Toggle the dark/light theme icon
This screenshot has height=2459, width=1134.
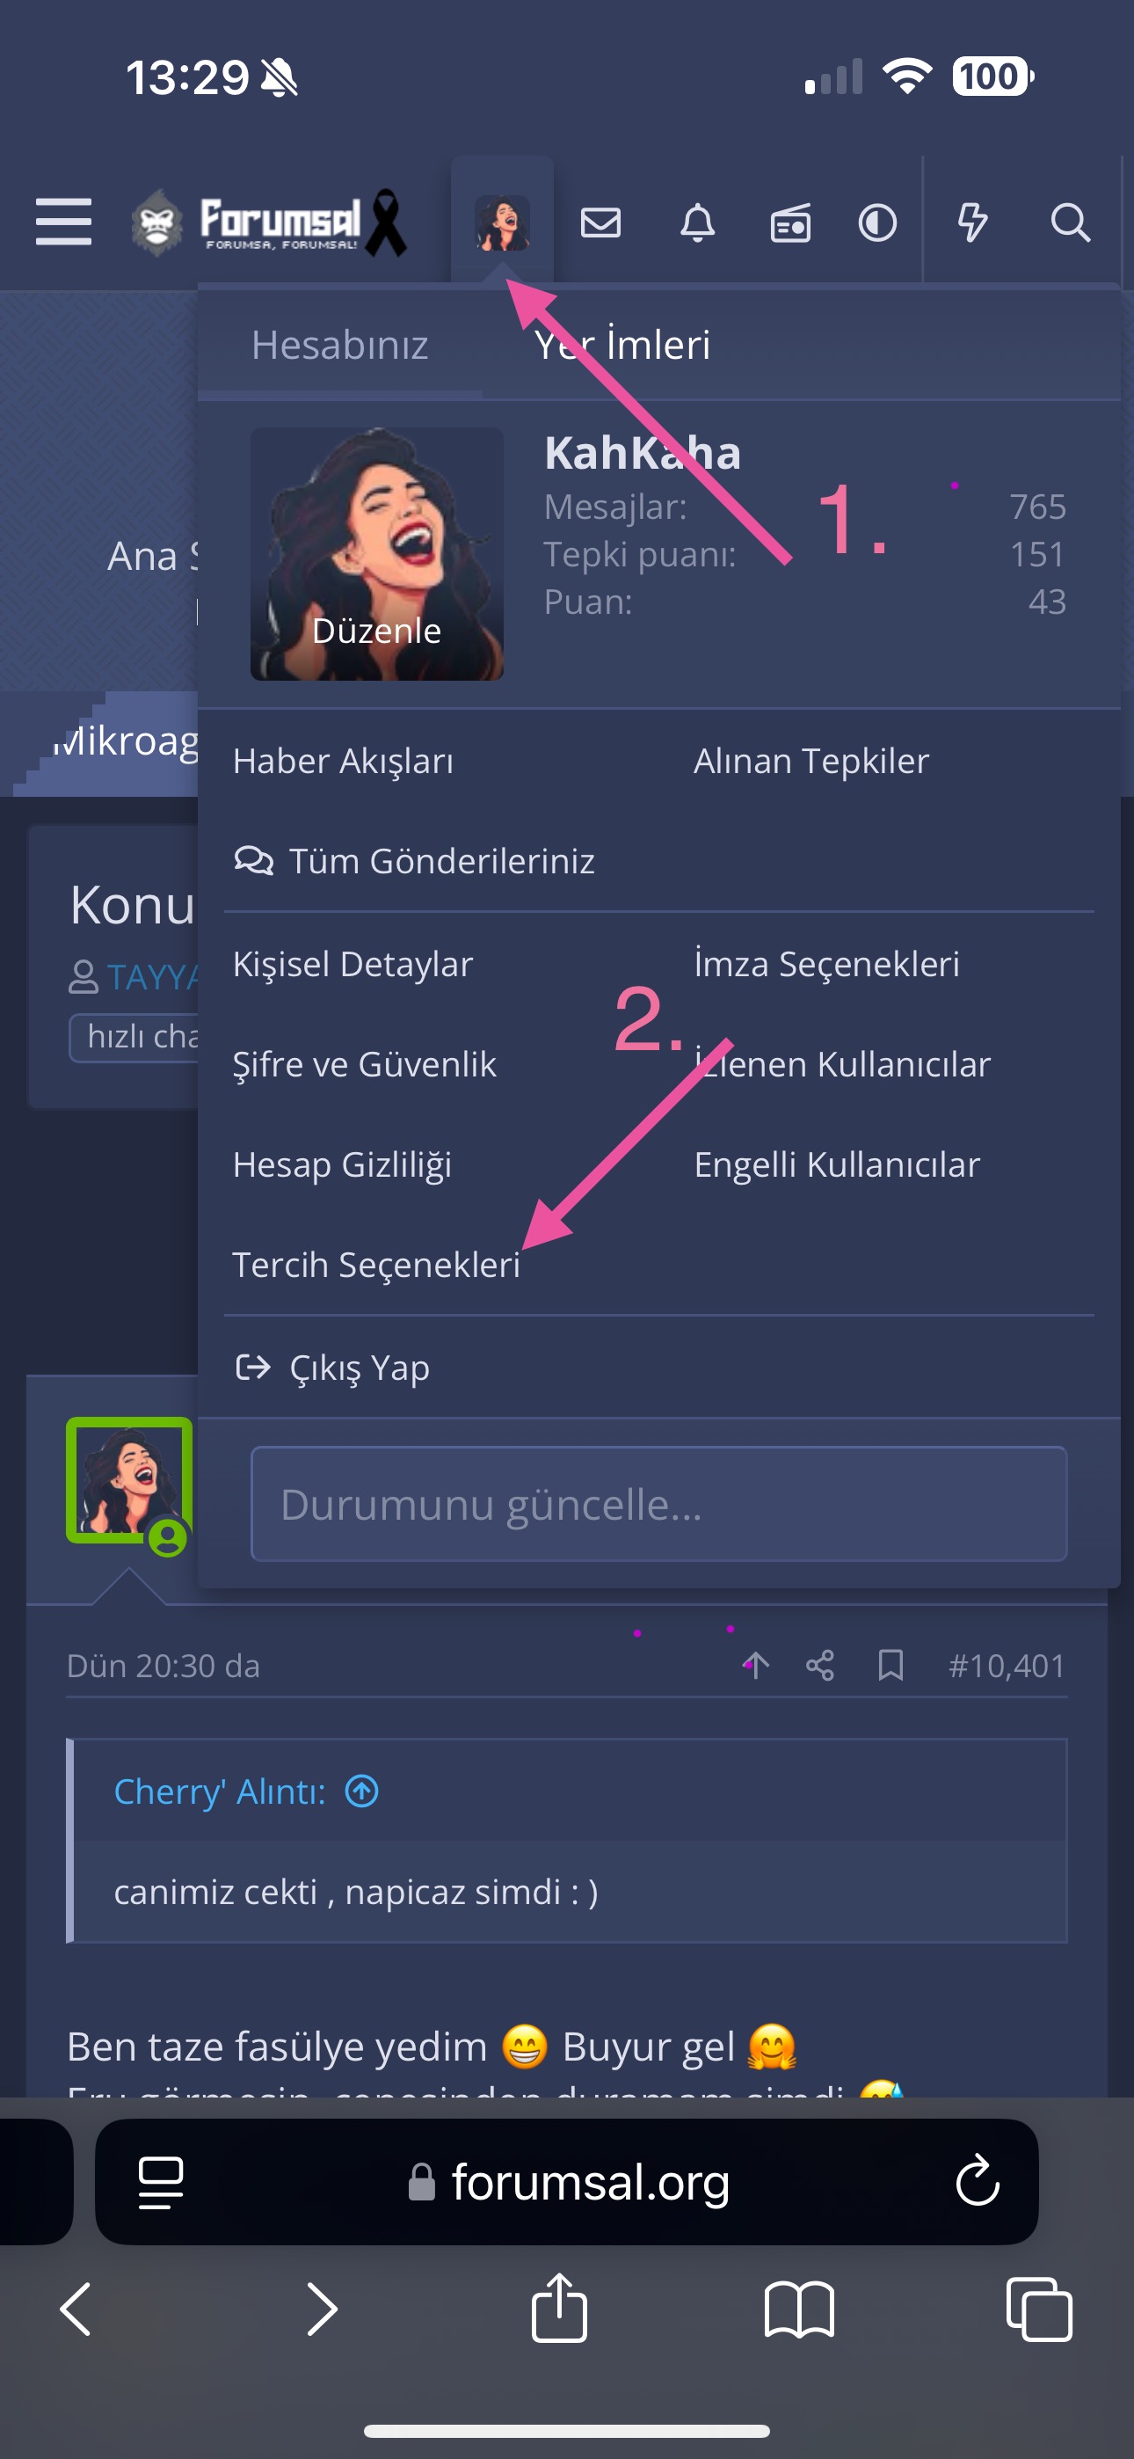(877, 223)
